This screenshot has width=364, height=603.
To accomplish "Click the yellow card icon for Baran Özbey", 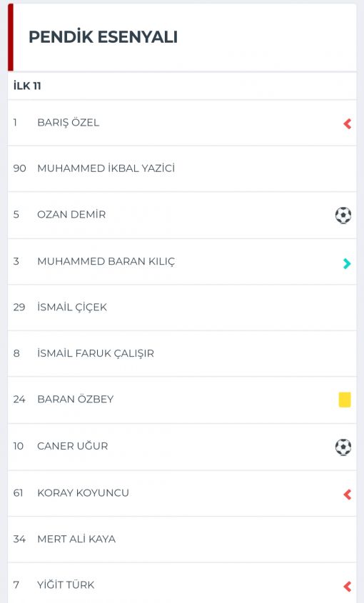I will click(x=345, y=400).
